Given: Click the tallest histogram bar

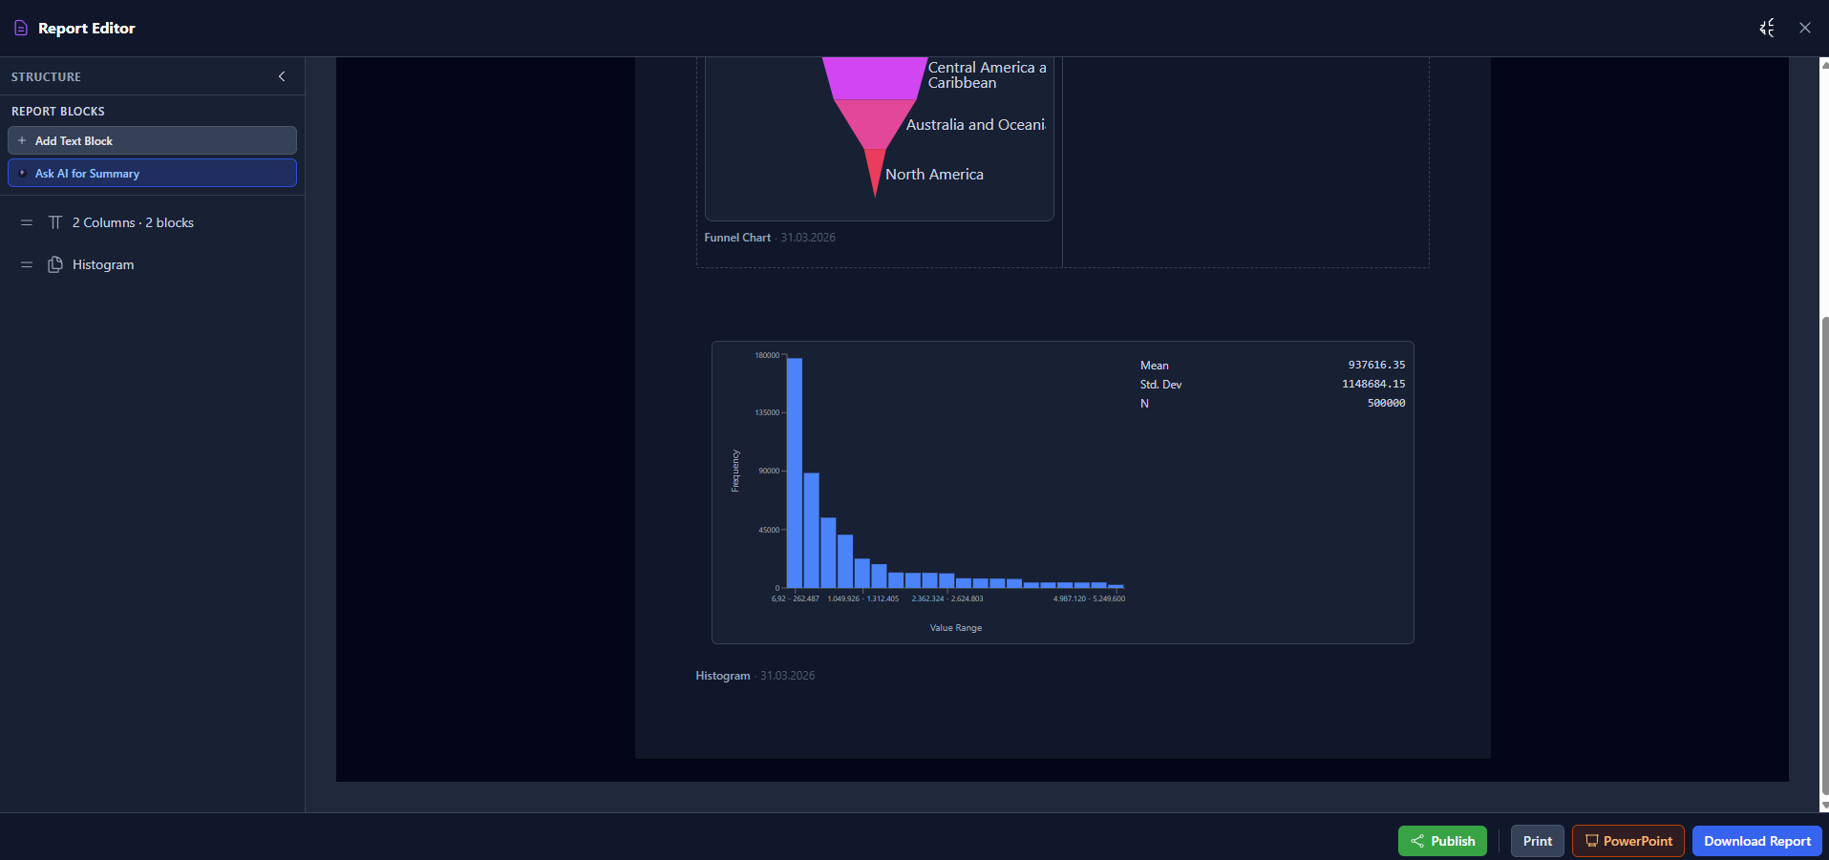Looking at the screenshot, I should pyautogui.click(x=794, y=472).
